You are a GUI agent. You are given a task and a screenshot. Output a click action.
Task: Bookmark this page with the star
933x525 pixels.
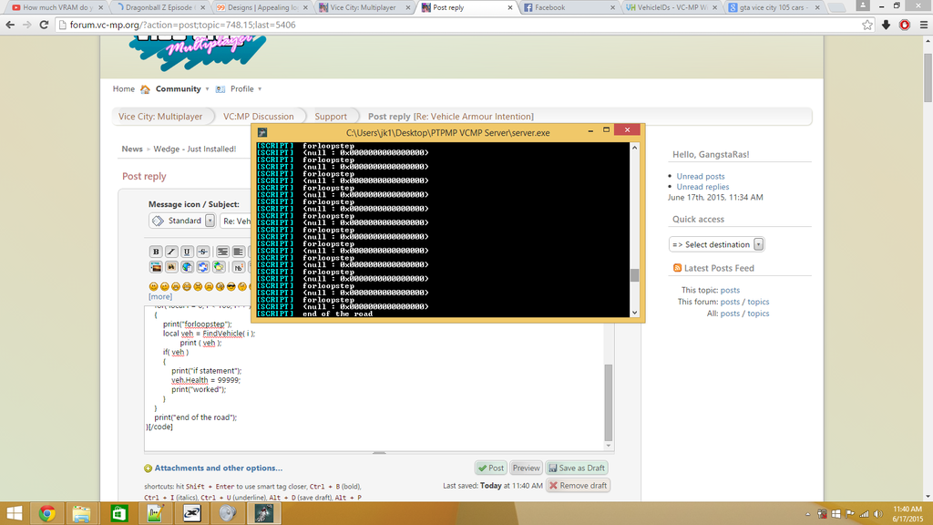pos(867,25)
